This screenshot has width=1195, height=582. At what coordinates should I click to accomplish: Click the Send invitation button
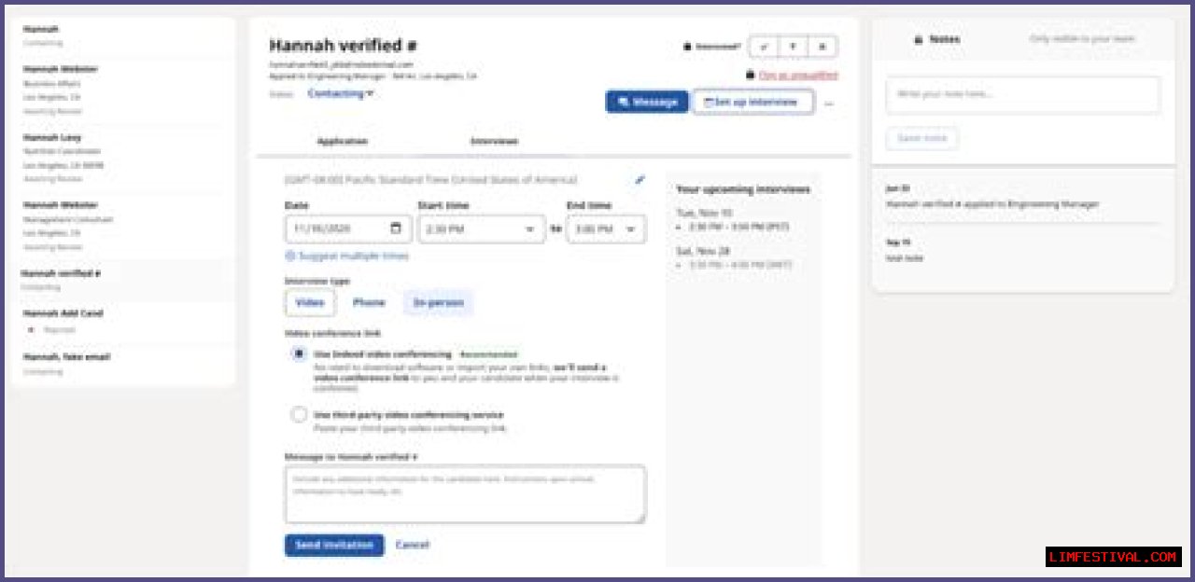[334, 545]
